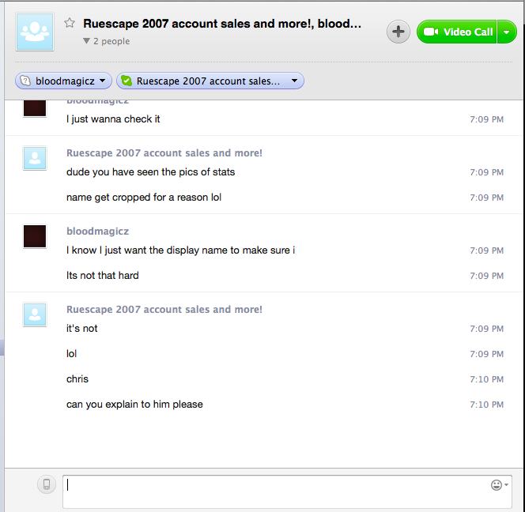Click sender name bloodmagicz above 'I know I just want'
Screen dimensions: 525x512
click(x=97, y=232)
